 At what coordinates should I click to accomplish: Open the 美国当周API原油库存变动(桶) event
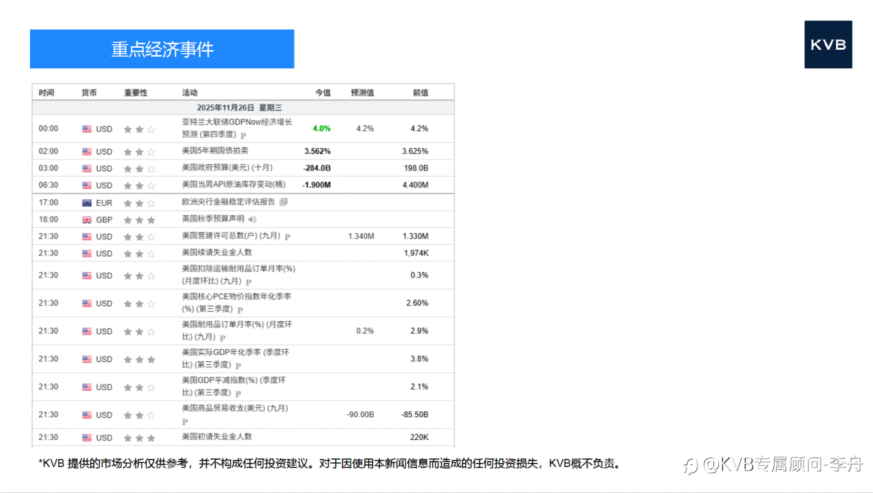point(234,185)
